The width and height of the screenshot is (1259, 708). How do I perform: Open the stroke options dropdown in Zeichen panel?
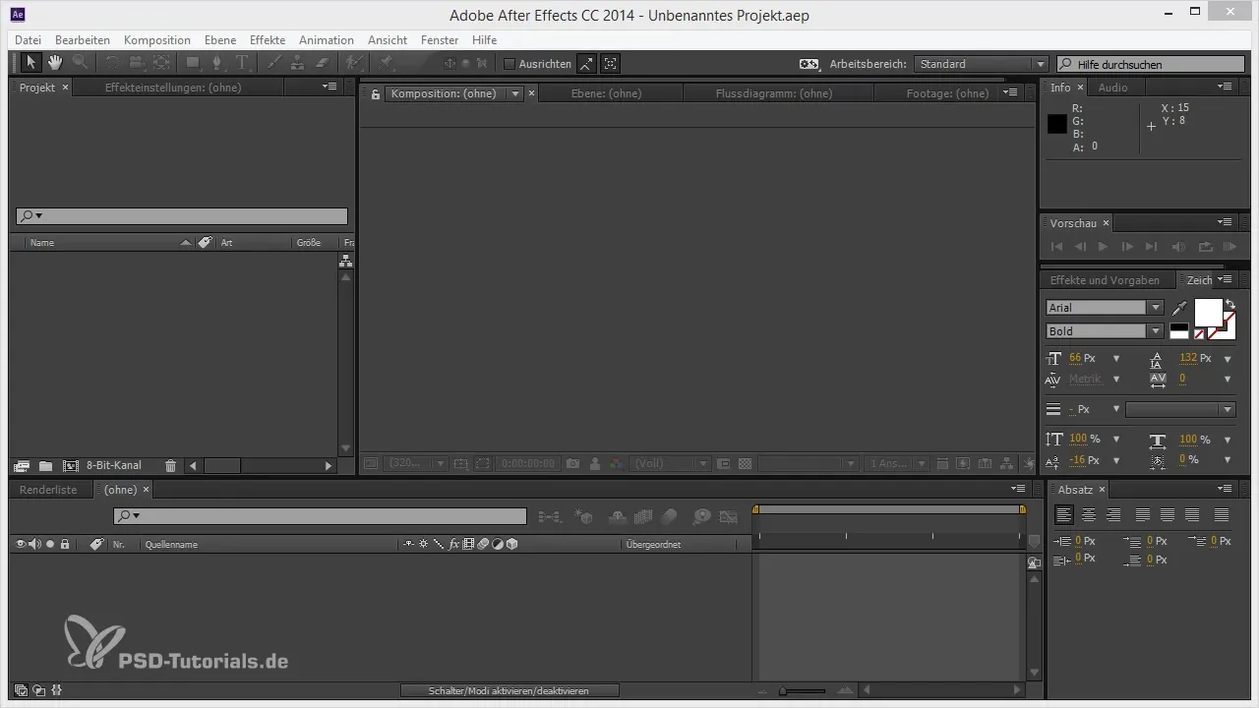pyautogui.click(x=1180, y=409)
